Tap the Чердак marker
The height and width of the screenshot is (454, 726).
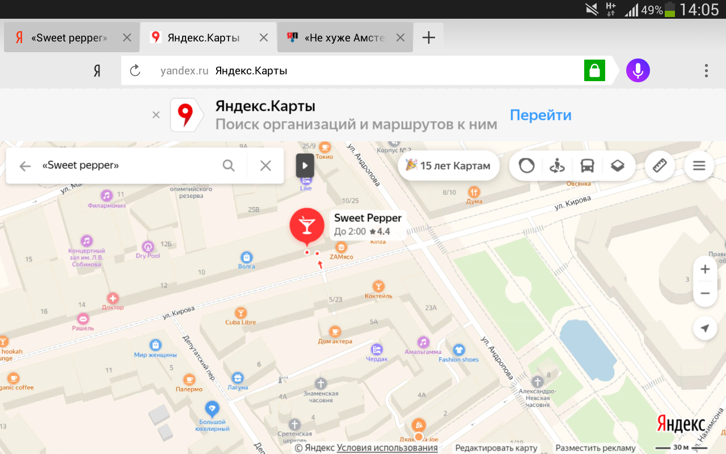(x=377, y=349)
